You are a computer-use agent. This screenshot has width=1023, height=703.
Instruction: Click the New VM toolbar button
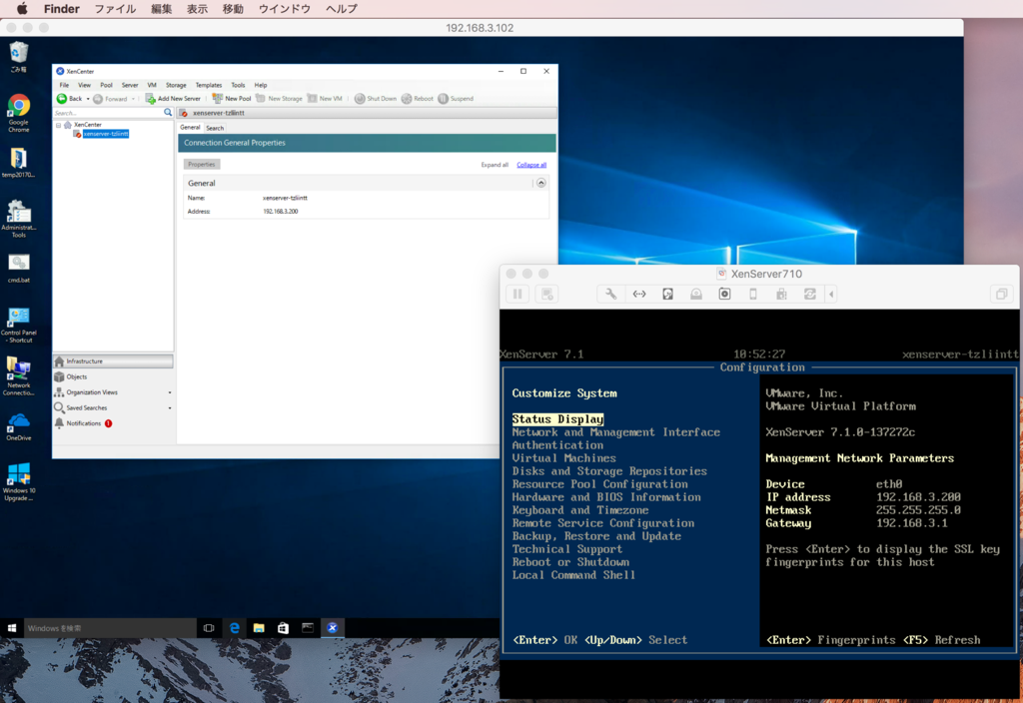[x=325, y=99]
